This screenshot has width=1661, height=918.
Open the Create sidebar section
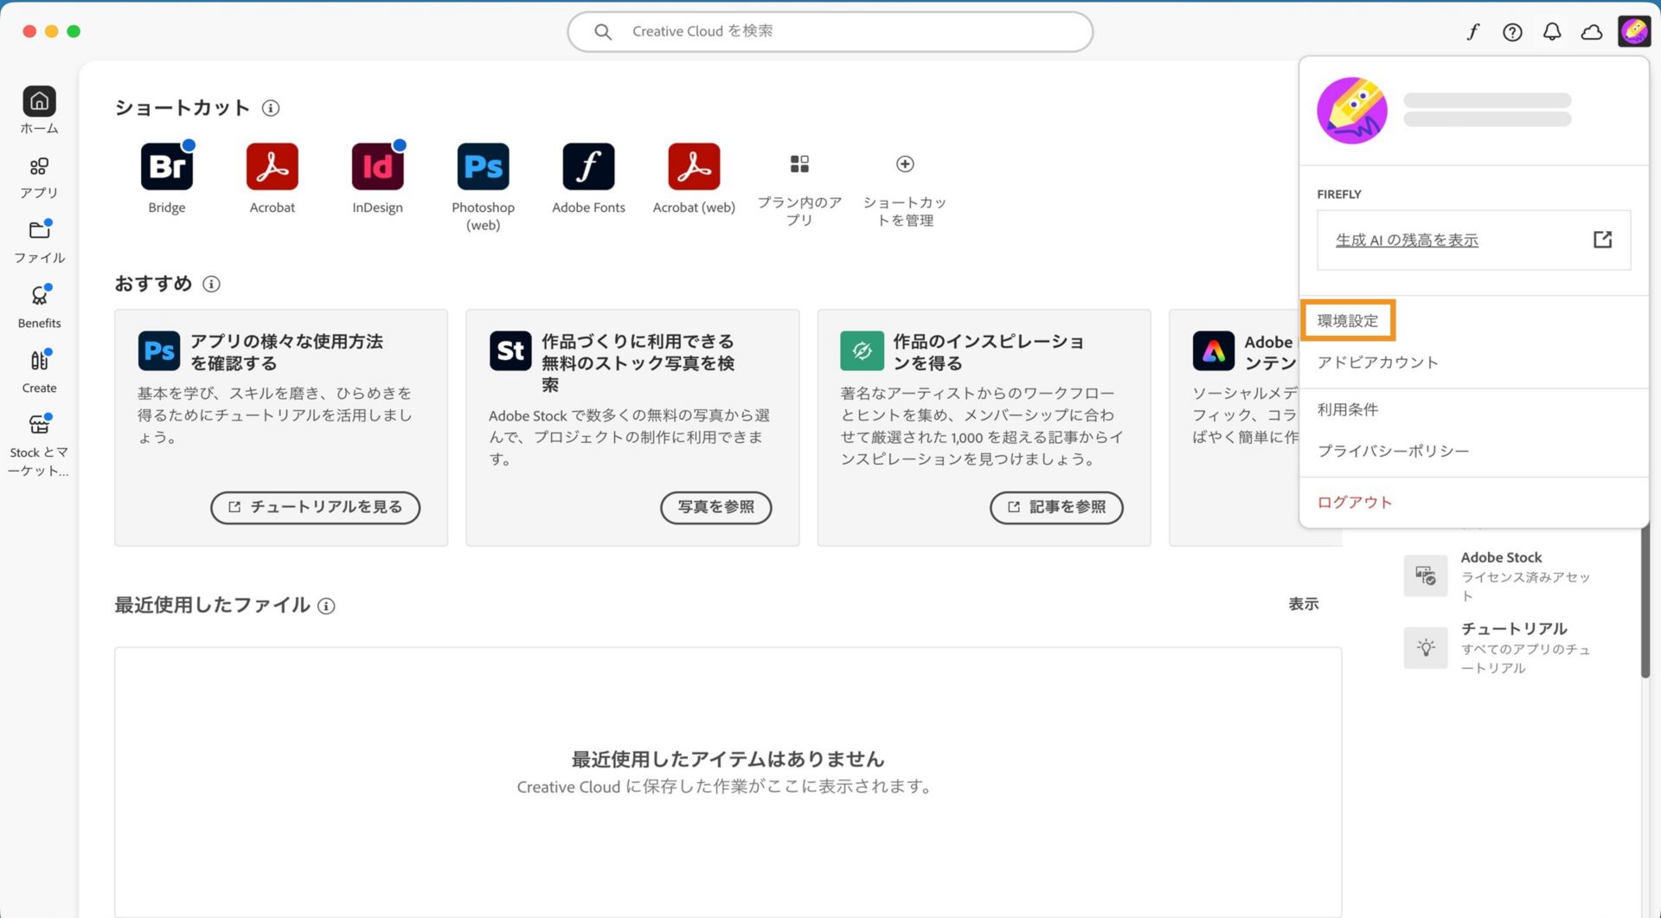pos(39,370)
